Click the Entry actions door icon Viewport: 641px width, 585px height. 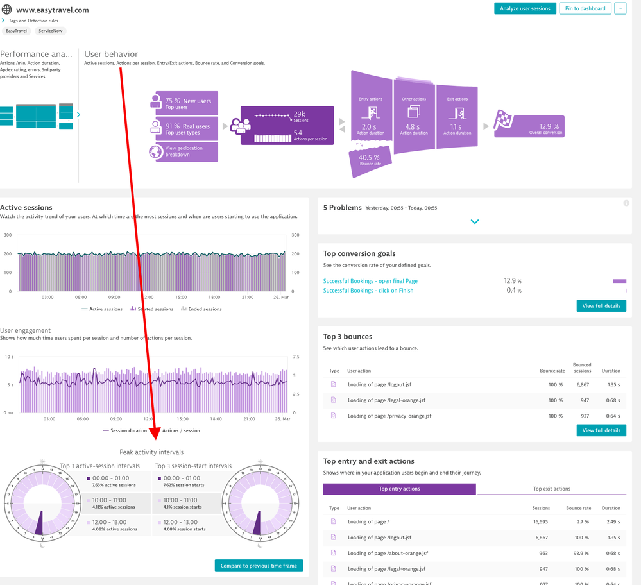371,114
